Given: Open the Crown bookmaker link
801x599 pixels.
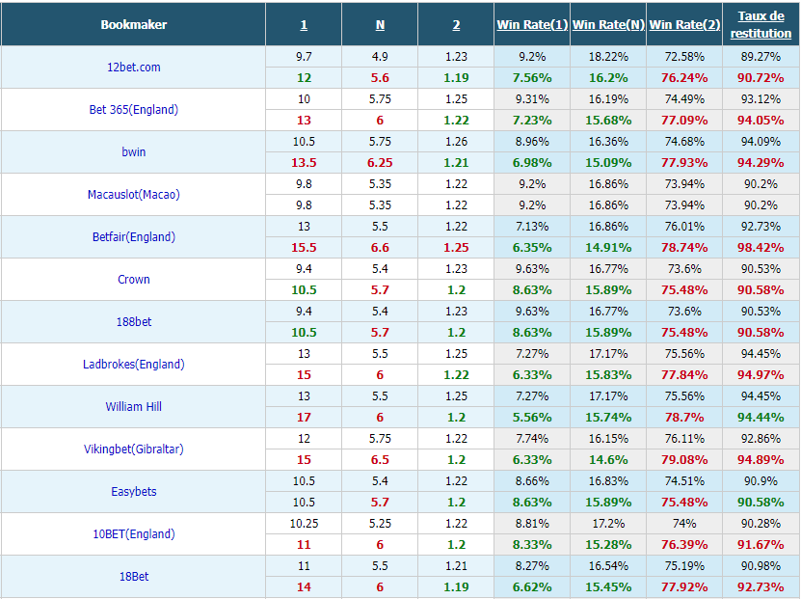Looking at the screenshot, I should pyautogui.click(x=133, y=279).
